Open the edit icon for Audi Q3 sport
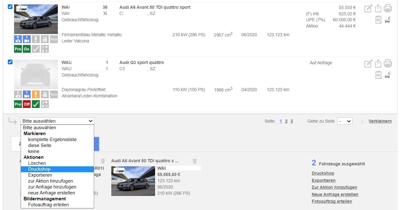 pos(368,64)
